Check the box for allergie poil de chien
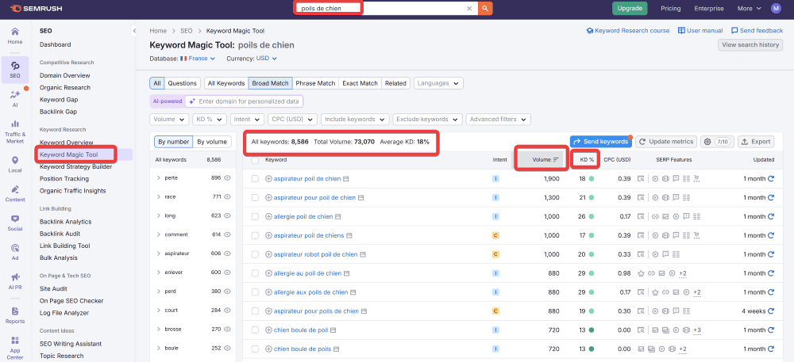Viewport: 794px width, 362px height. tap(255, 216)
